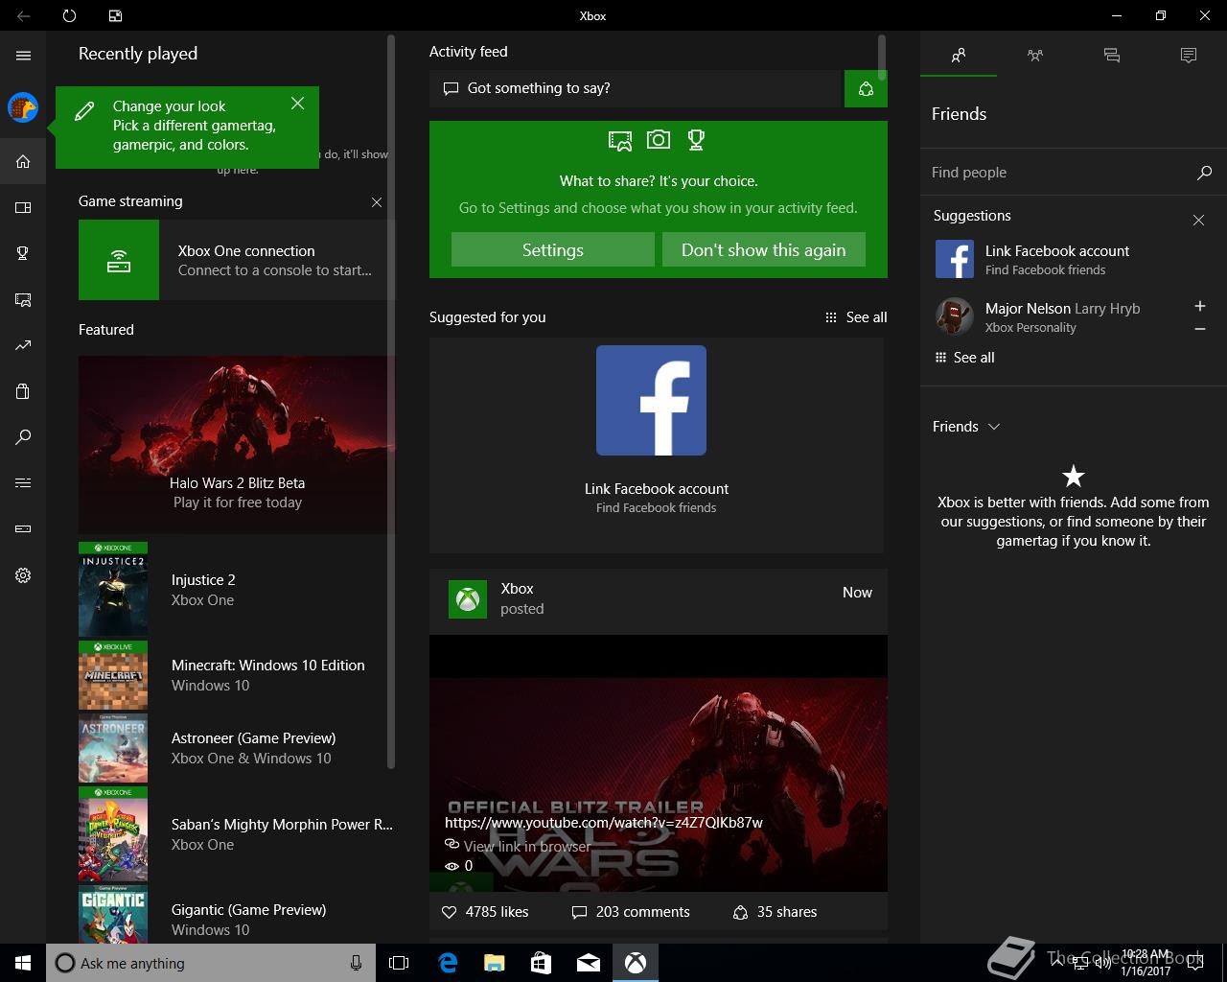Open the Store bag icon in sidebar
Viewport: 1227px width, 982px height.
pos(23,391)
